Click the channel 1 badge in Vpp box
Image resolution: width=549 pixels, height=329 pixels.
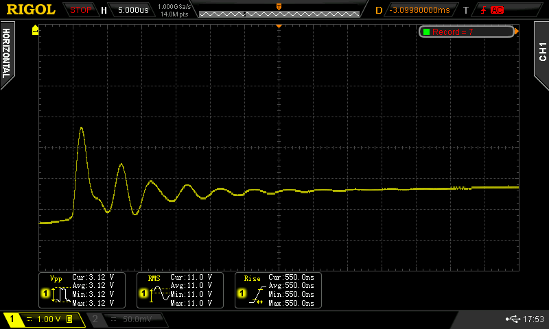45,293
